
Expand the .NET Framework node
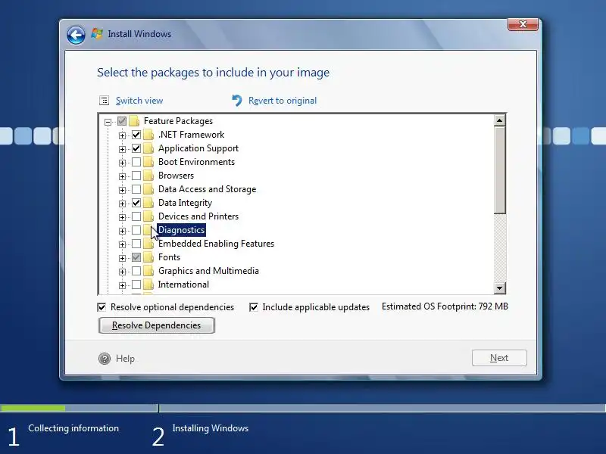(122, 135)
